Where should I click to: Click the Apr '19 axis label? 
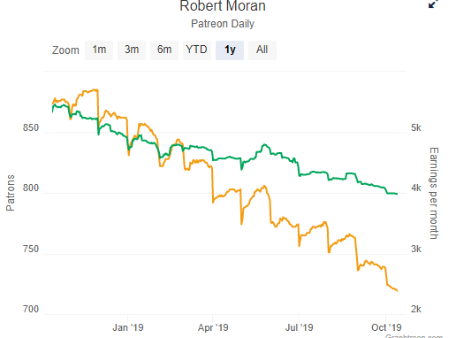point(213,327)
